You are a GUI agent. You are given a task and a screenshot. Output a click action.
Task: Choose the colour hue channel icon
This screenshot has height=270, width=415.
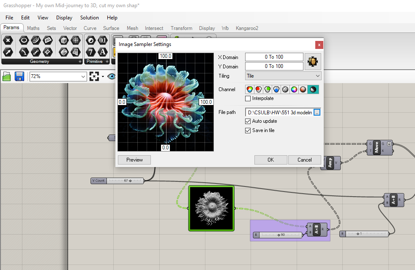coord(294,89)
